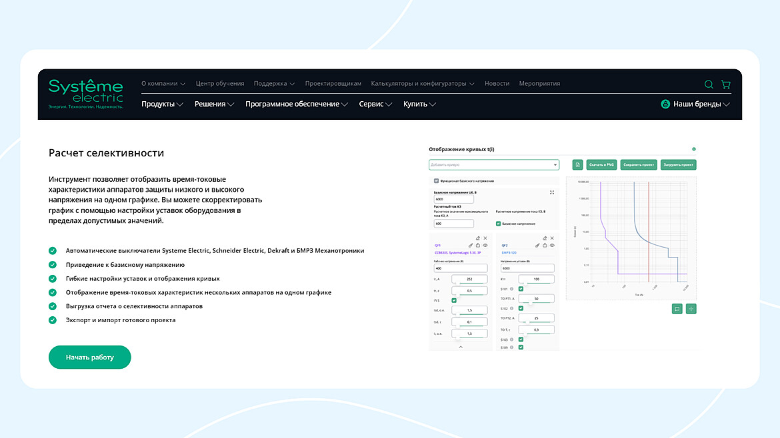Expand the 'Наши бренды' dropdown

click(x=695, y=104)
